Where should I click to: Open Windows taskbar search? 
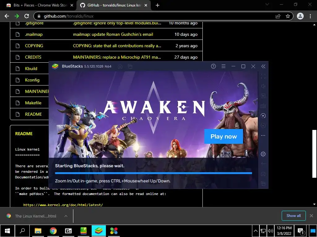coord(22,231)
